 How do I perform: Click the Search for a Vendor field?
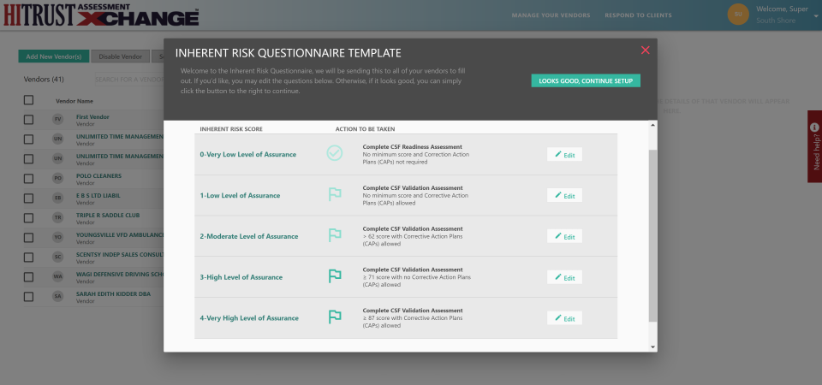(129, 80)
